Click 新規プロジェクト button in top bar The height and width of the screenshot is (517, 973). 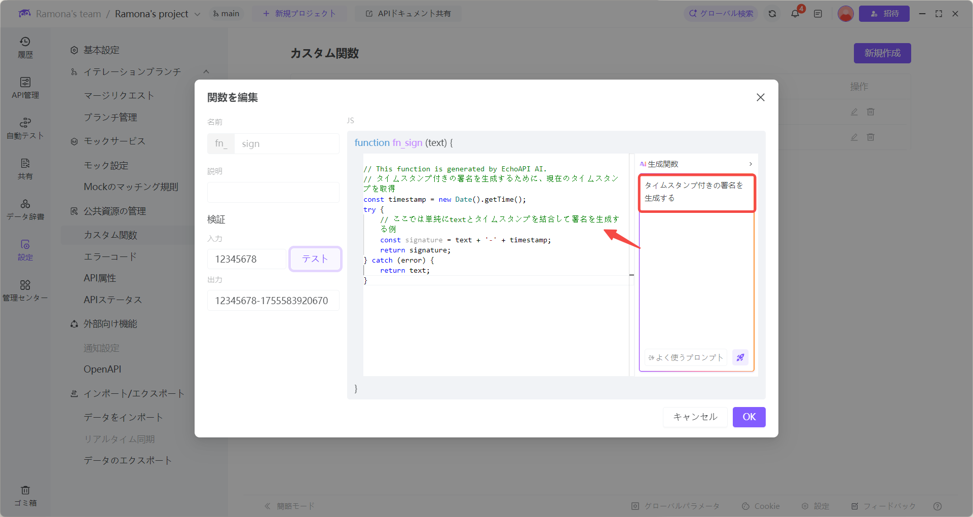point(300,14)
